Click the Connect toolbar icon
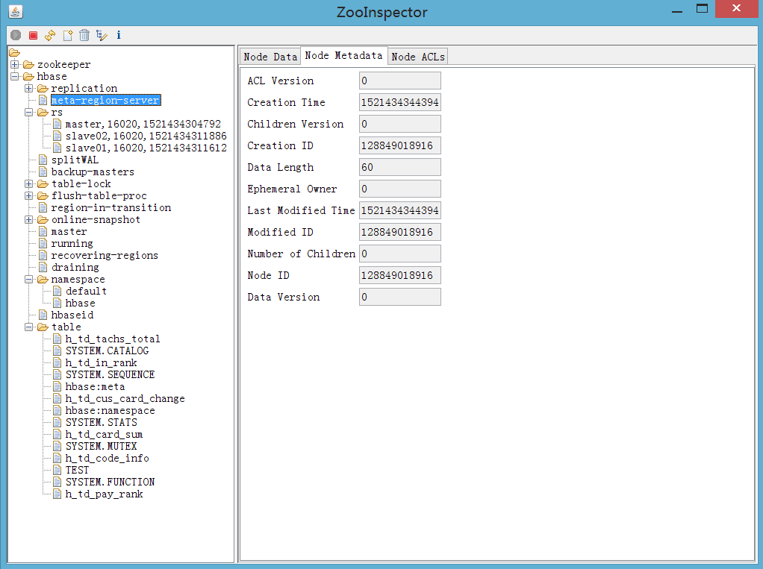 tap(16, 35)
